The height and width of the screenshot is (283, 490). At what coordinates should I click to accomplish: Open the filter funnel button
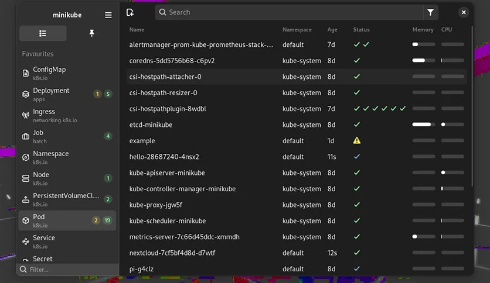(x=430, y=12)
